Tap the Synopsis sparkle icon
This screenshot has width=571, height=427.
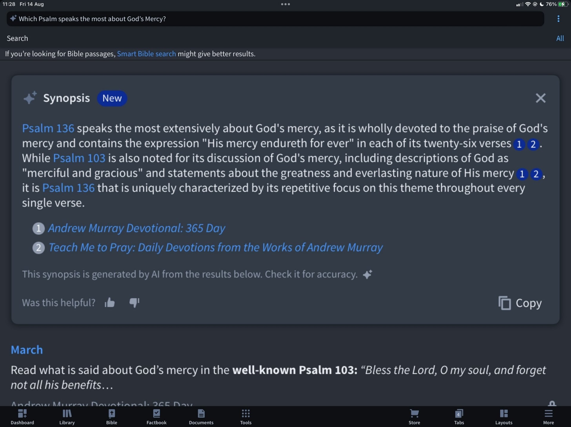pos(30,98)
